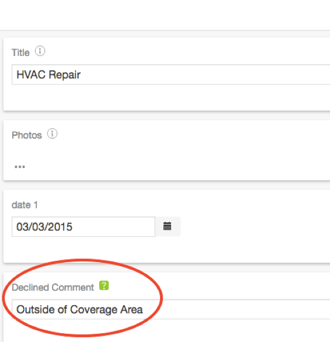Click the info icon next to Photos

click(52, 134)
